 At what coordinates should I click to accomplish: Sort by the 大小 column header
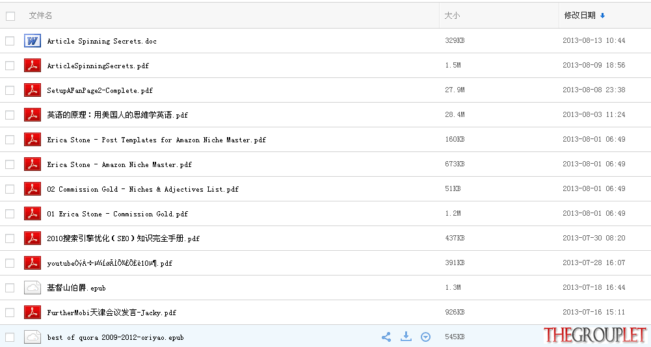coord(452,16)
